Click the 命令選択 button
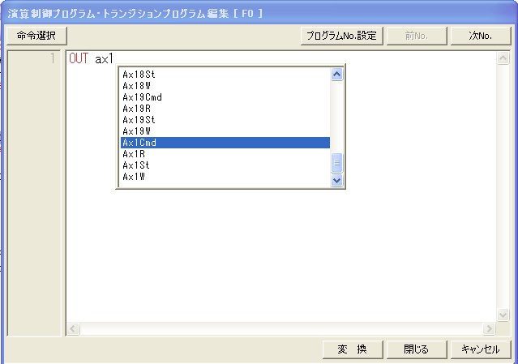This screenshot has height=364, width=518. coord(36,36)
